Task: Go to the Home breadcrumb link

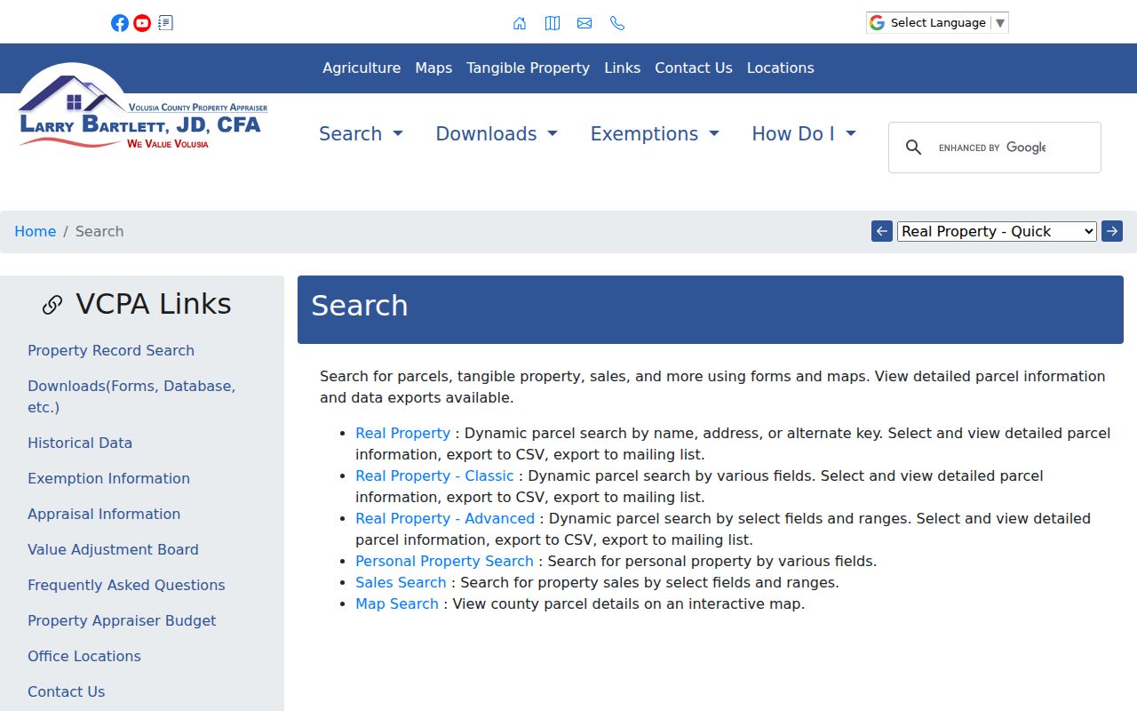Action: coord(36,232)
